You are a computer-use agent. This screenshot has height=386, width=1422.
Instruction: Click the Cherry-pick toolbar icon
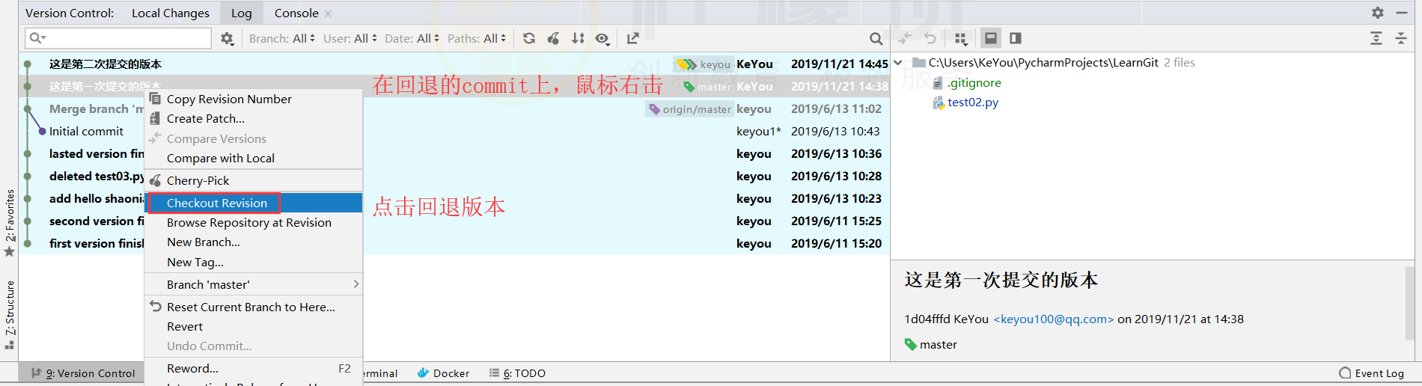point(553,38)
